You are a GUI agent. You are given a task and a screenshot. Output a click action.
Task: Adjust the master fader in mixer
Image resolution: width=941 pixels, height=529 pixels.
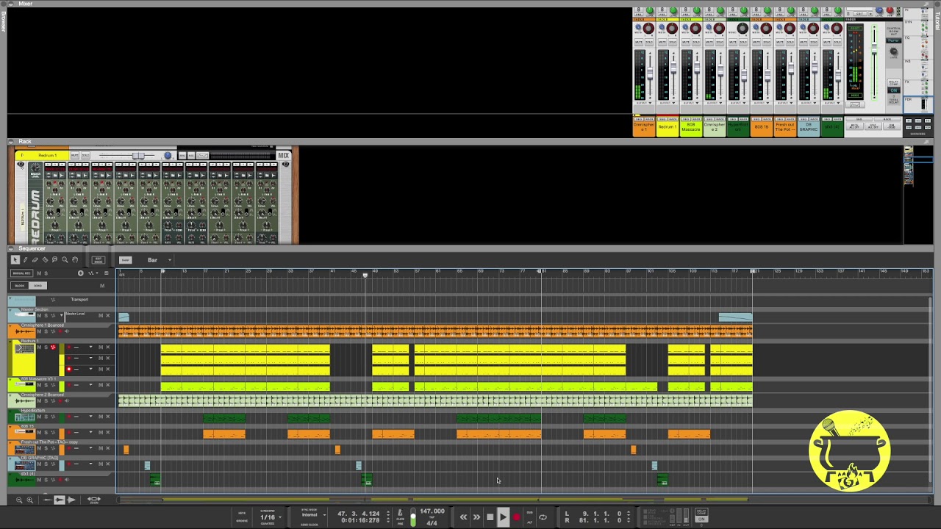pyautogui.click(x=874, y=48)
